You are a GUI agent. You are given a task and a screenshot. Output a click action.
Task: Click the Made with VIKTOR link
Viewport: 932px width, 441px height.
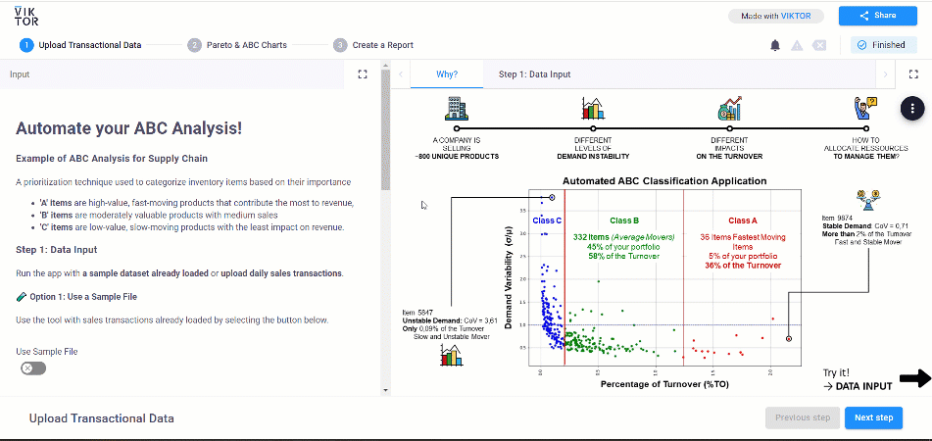coord(776,16)
